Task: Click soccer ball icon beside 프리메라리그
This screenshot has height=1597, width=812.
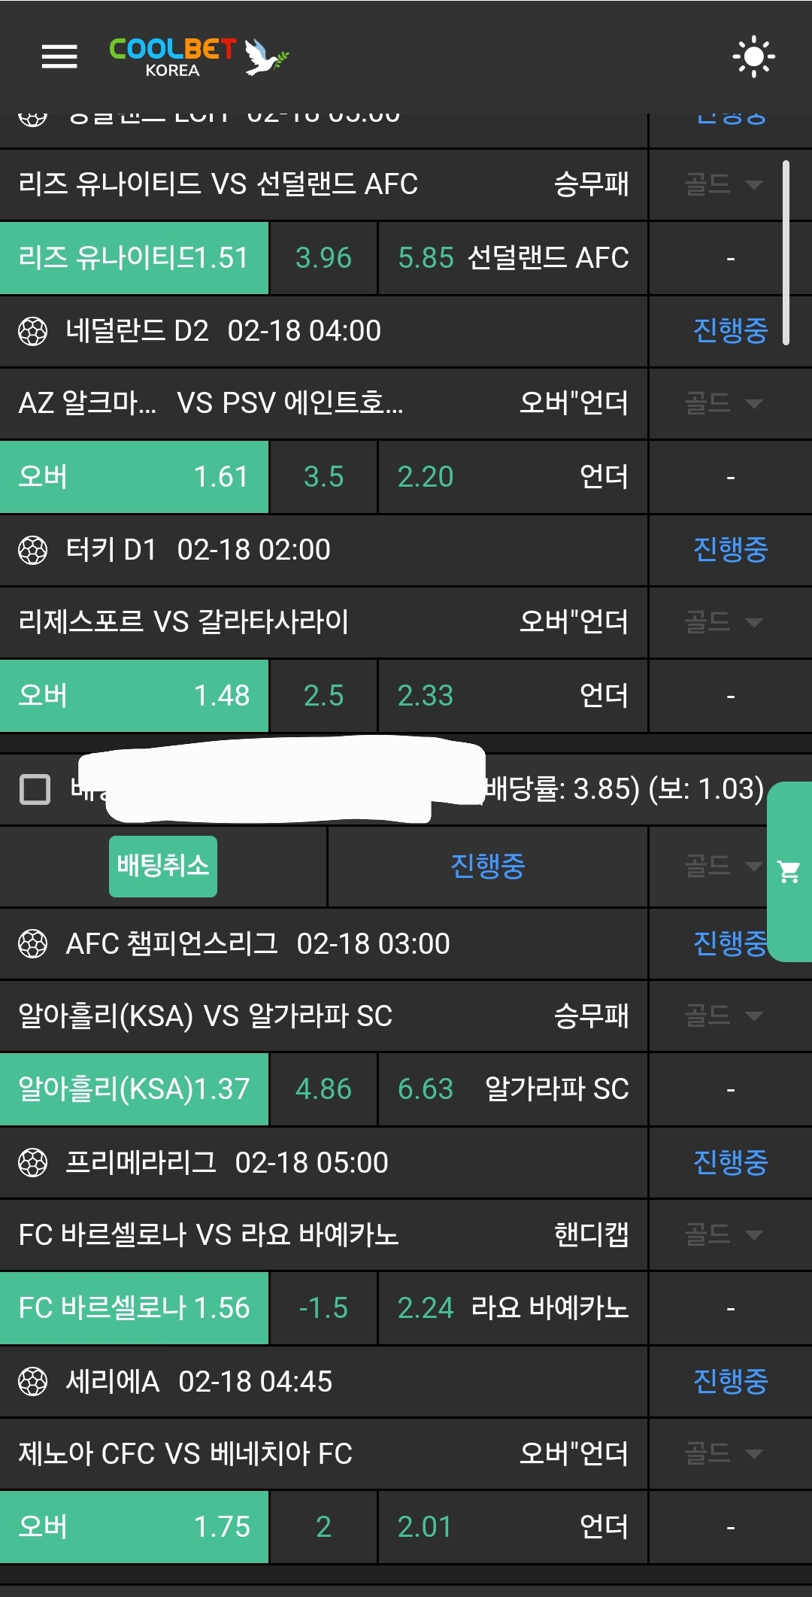Action: click(32, 1162)
